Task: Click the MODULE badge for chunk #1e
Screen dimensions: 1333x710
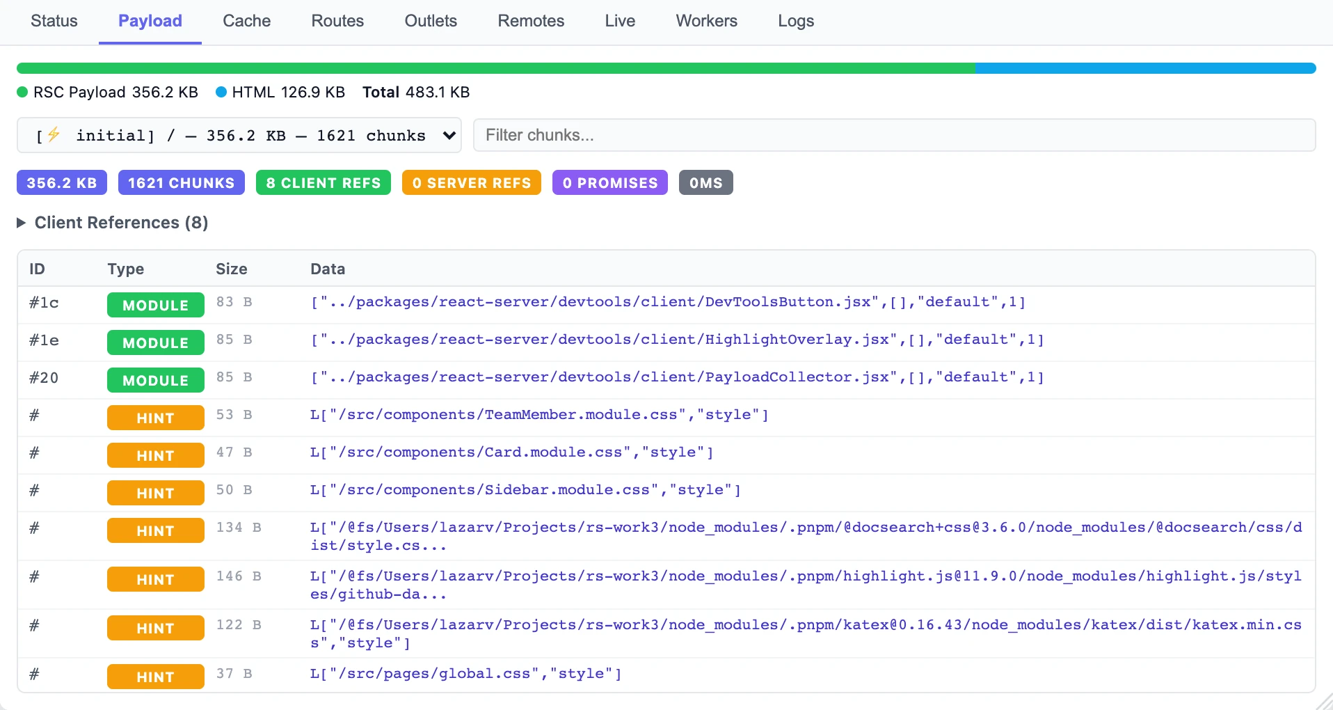Action: click(x=155, y=342)
